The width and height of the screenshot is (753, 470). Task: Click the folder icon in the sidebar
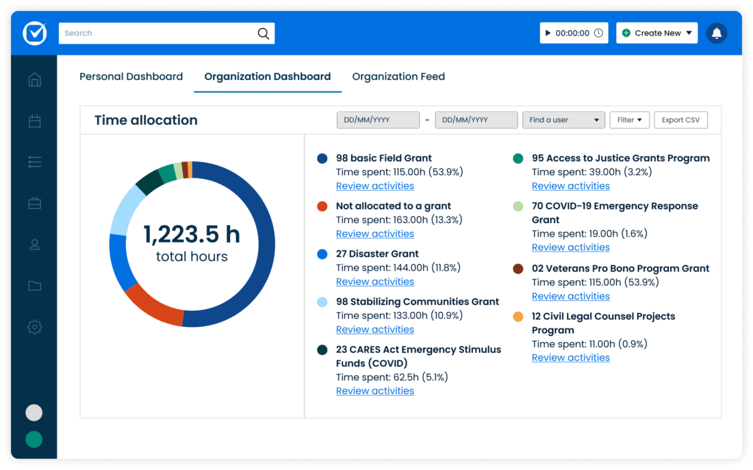point(34,285)
